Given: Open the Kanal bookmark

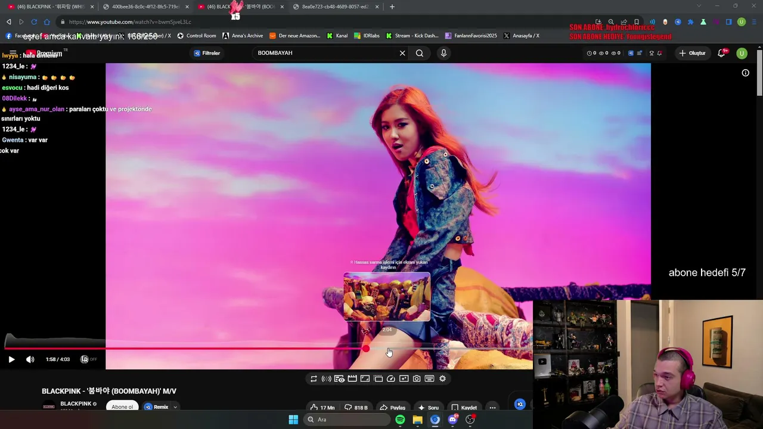Looking at the screenshot, I should pyautogui.click(x=337, y=36).
